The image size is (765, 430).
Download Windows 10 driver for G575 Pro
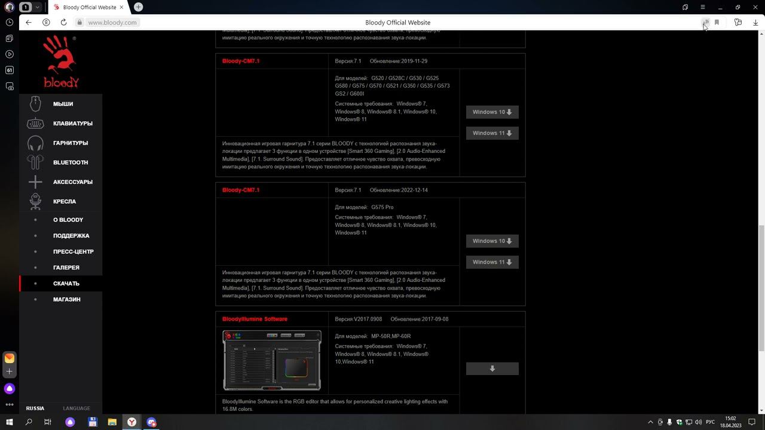pos(492,241)
